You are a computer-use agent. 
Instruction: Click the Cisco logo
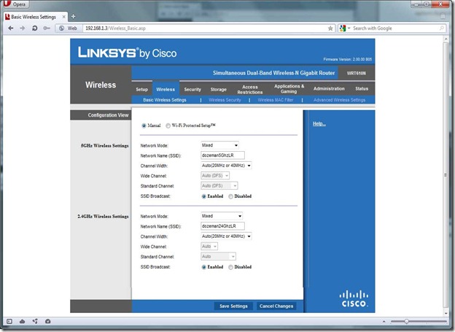[x=354, y=298]
